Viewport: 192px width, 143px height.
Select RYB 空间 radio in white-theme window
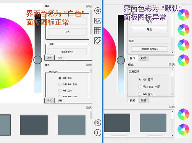[x=60, y=91]
